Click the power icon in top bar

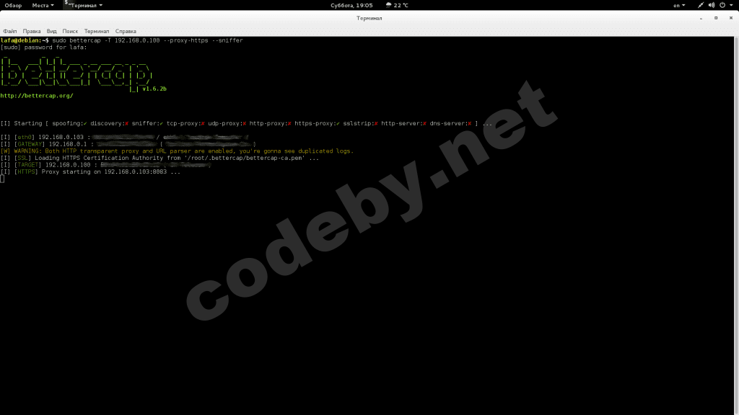pyautogui.click(x=722, y=5)
